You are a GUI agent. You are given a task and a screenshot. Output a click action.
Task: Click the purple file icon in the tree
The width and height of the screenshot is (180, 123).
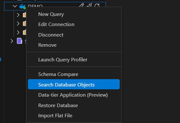tap(19, 41)
